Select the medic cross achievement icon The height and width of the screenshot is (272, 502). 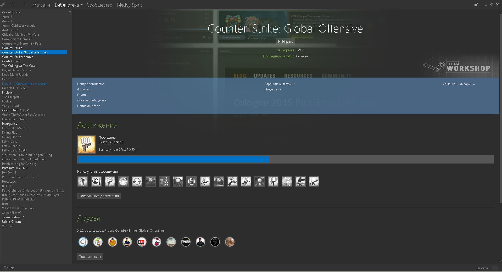pyautogui.click(x=192, y=181)
